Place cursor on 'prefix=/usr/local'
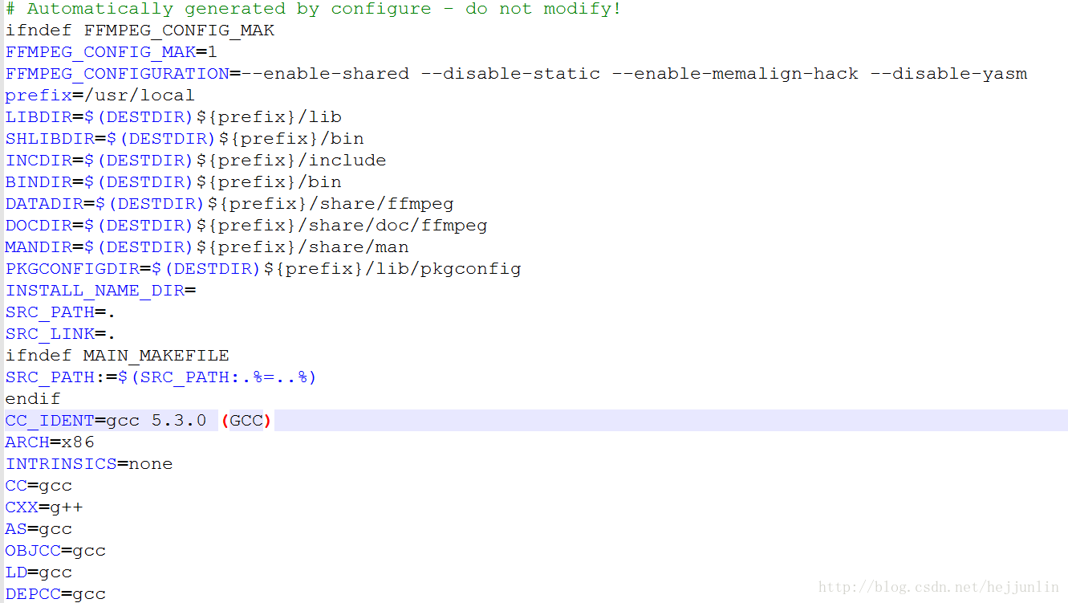1068x603 pixels. 100,96
